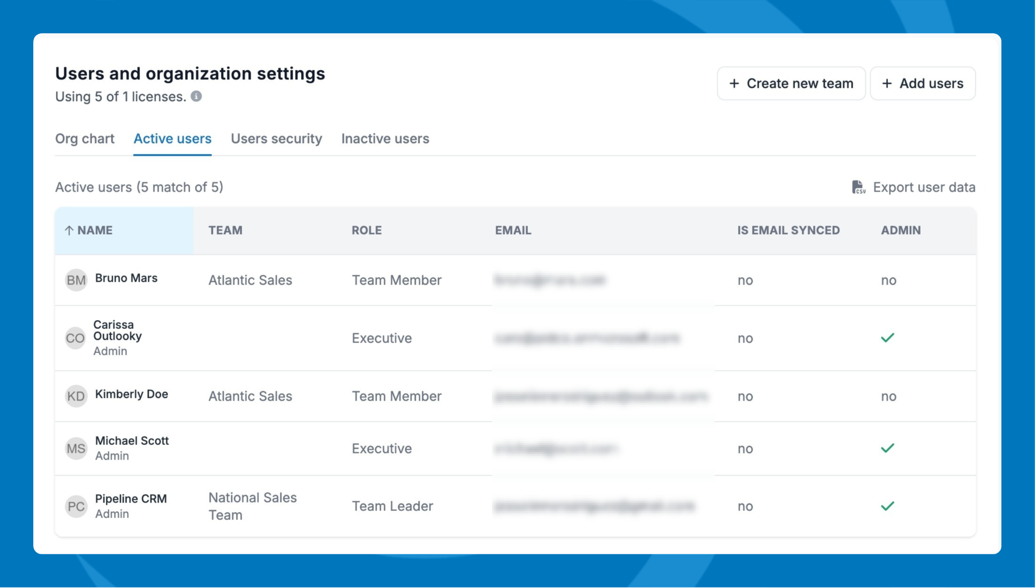Open the Org chart tab

click(85, 139)
